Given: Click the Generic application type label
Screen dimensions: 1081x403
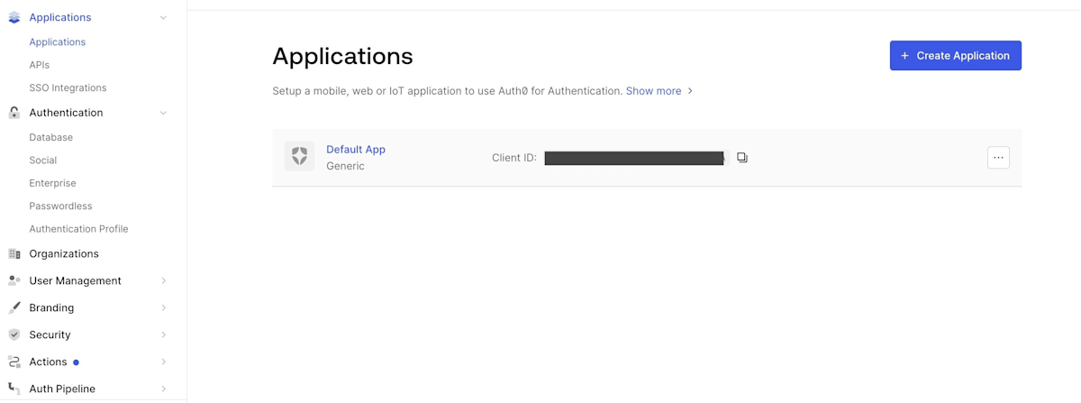Looking at the screenshot, I should pos(345,166).
